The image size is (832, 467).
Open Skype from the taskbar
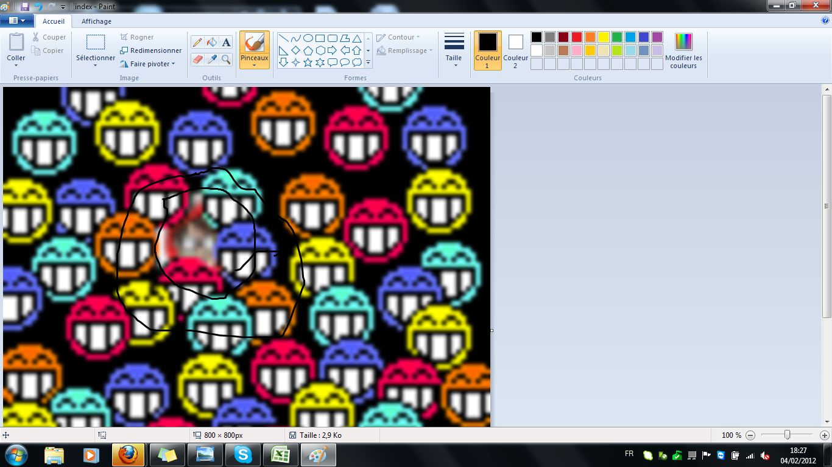[x=242, y=455]
